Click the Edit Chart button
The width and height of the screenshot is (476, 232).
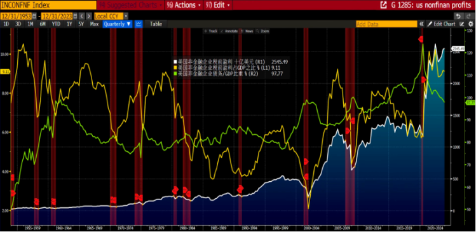coord(442,24)
